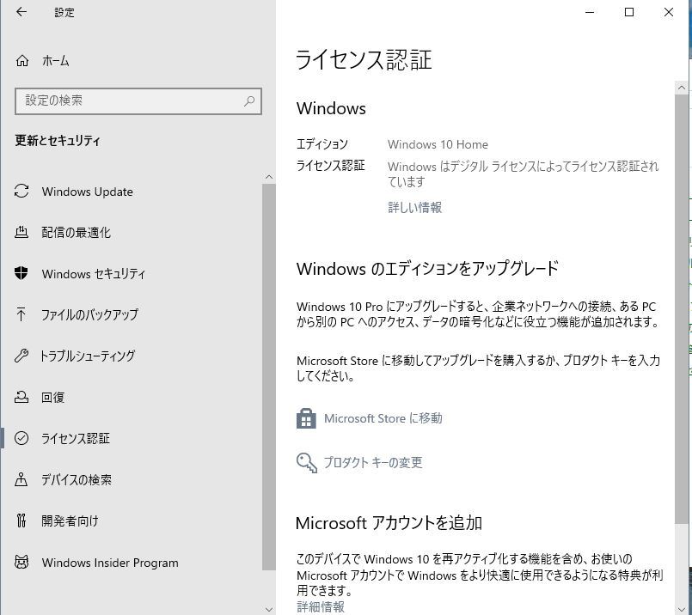This screenshot has width=692, height=615.
Task: Click the トラブルシューティング wrench icon
Action: tap(21, 356)
